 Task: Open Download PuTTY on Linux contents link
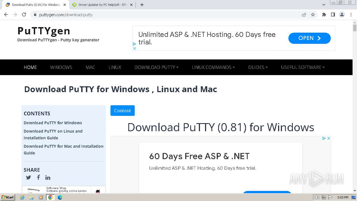pyautogui.click(x=53, y=135)
